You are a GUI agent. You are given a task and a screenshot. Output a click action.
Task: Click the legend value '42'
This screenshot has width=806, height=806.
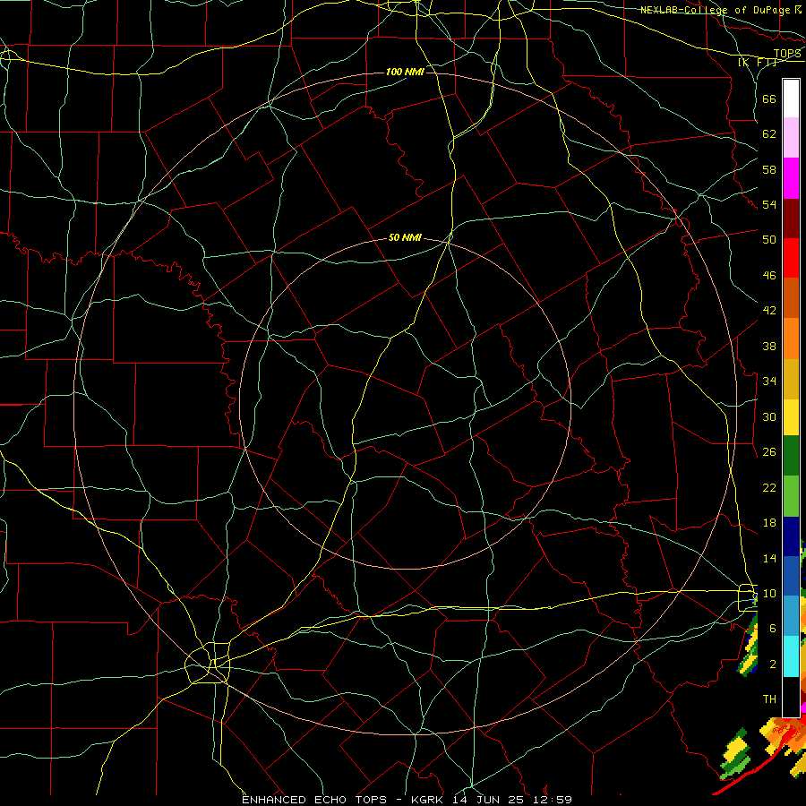tap(769, 311)
